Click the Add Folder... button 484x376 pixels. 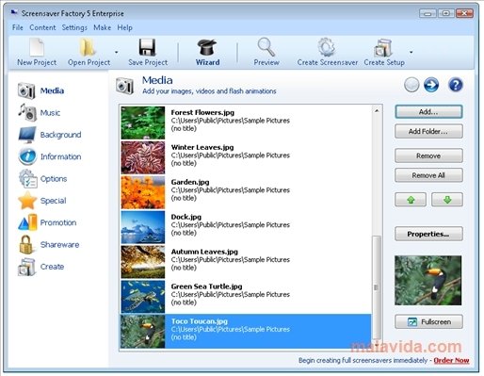pyautogui.click(x=428, y=131)
